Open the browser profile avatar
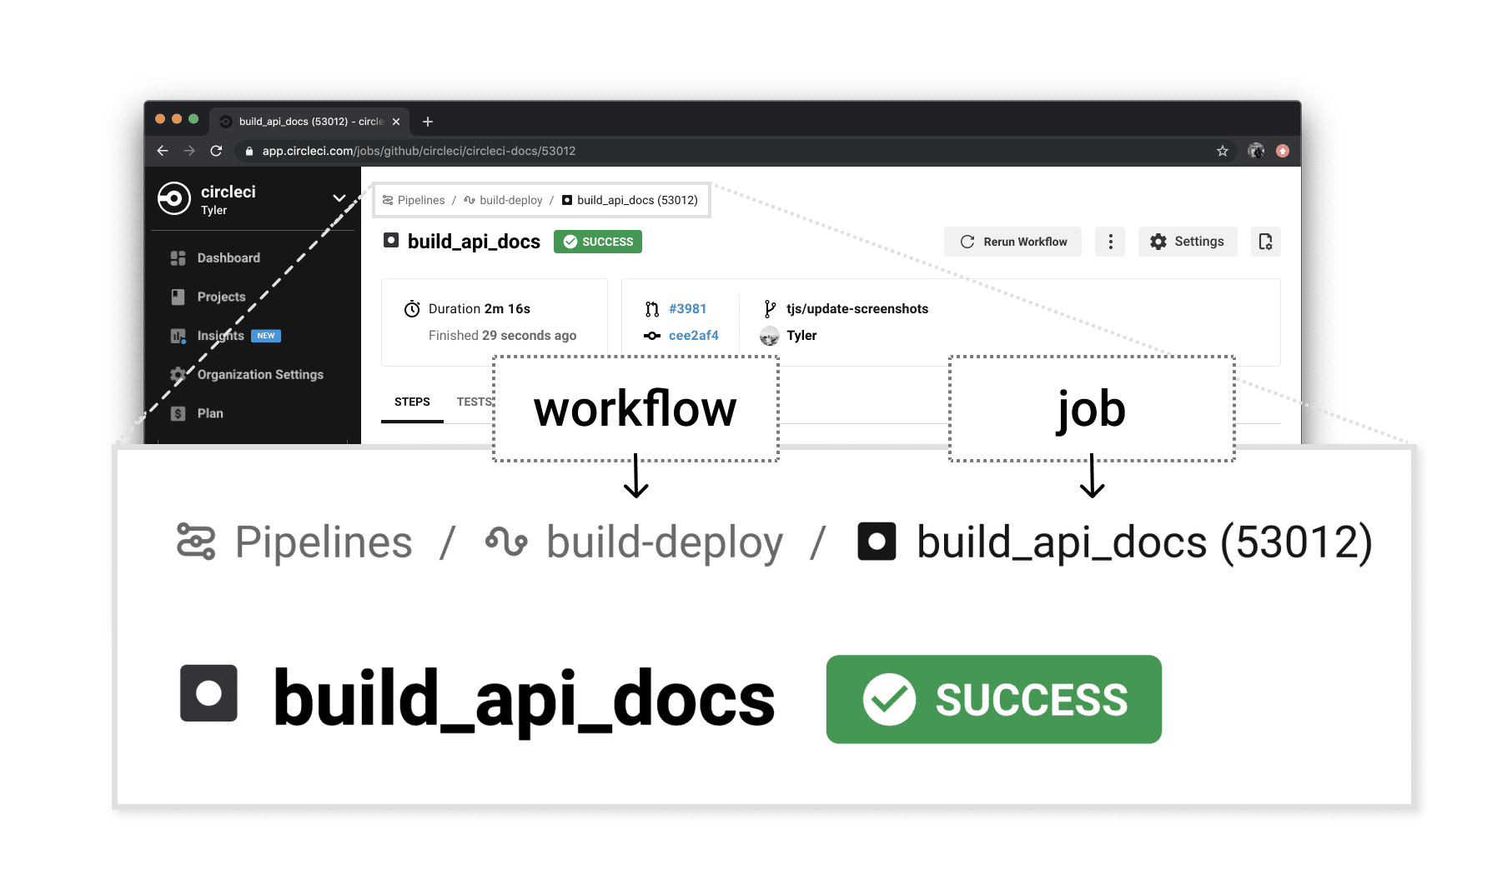 click(x=1256, y=151)
